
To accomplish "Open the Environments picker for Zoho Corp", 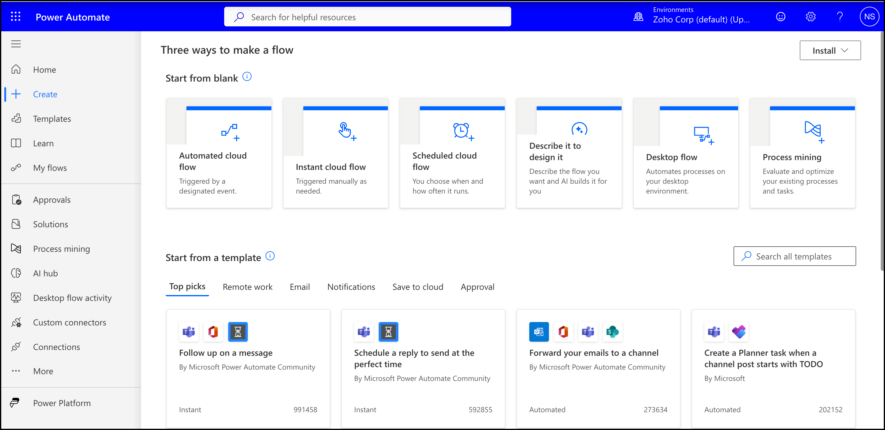I will point(701,16).
